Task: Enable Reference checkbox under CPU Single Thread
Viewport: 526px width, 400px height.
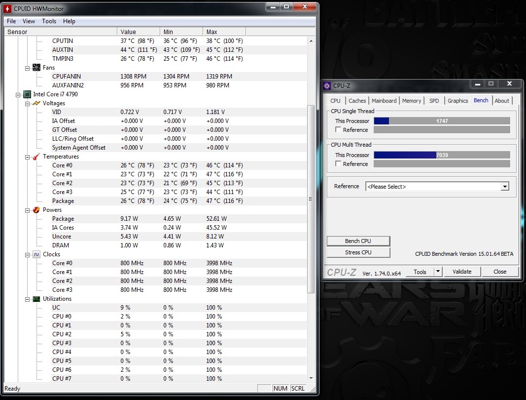Action: click(338, 130)
